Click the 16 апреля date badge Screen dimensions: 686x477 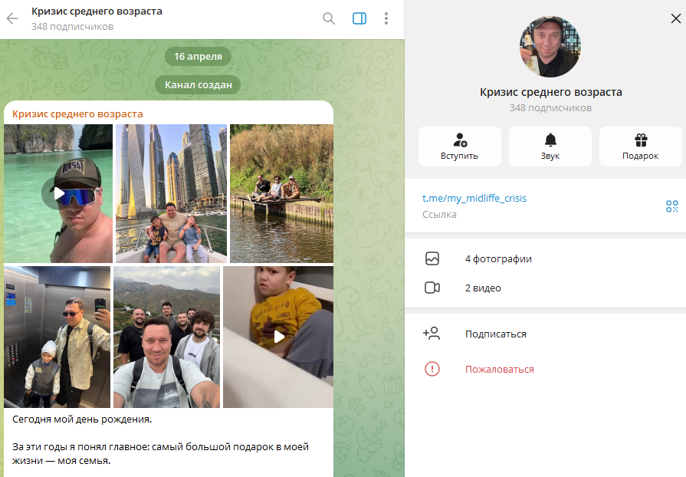tap(199, 57)
